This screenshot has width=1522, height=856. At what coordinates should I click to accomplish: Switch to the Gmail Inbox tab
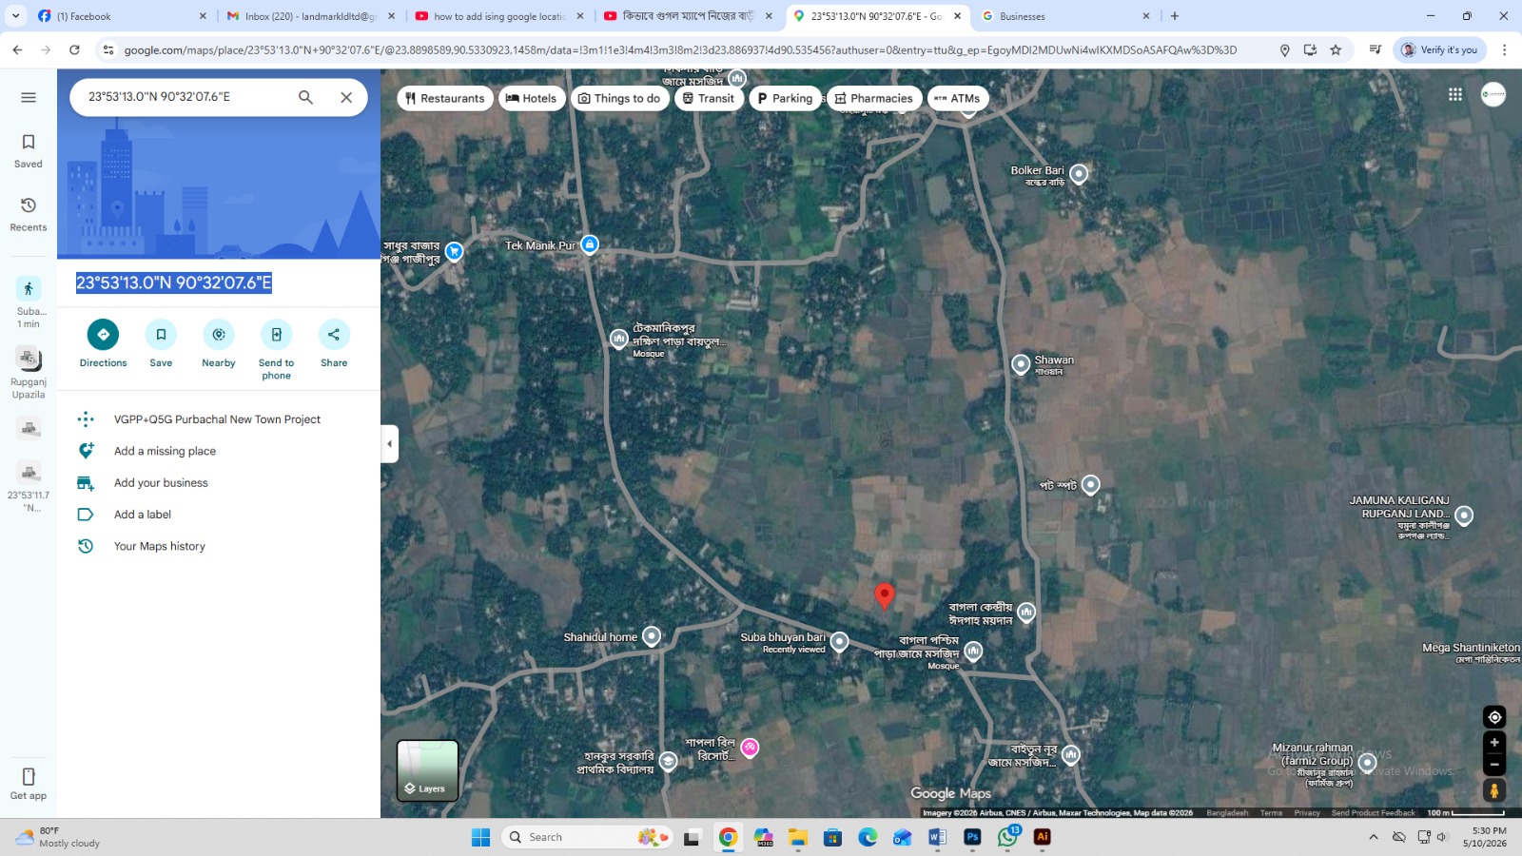(x=311, y=16)
